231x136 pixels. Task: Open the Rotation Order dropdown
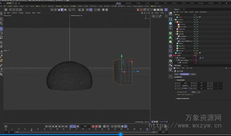[195, 92]
